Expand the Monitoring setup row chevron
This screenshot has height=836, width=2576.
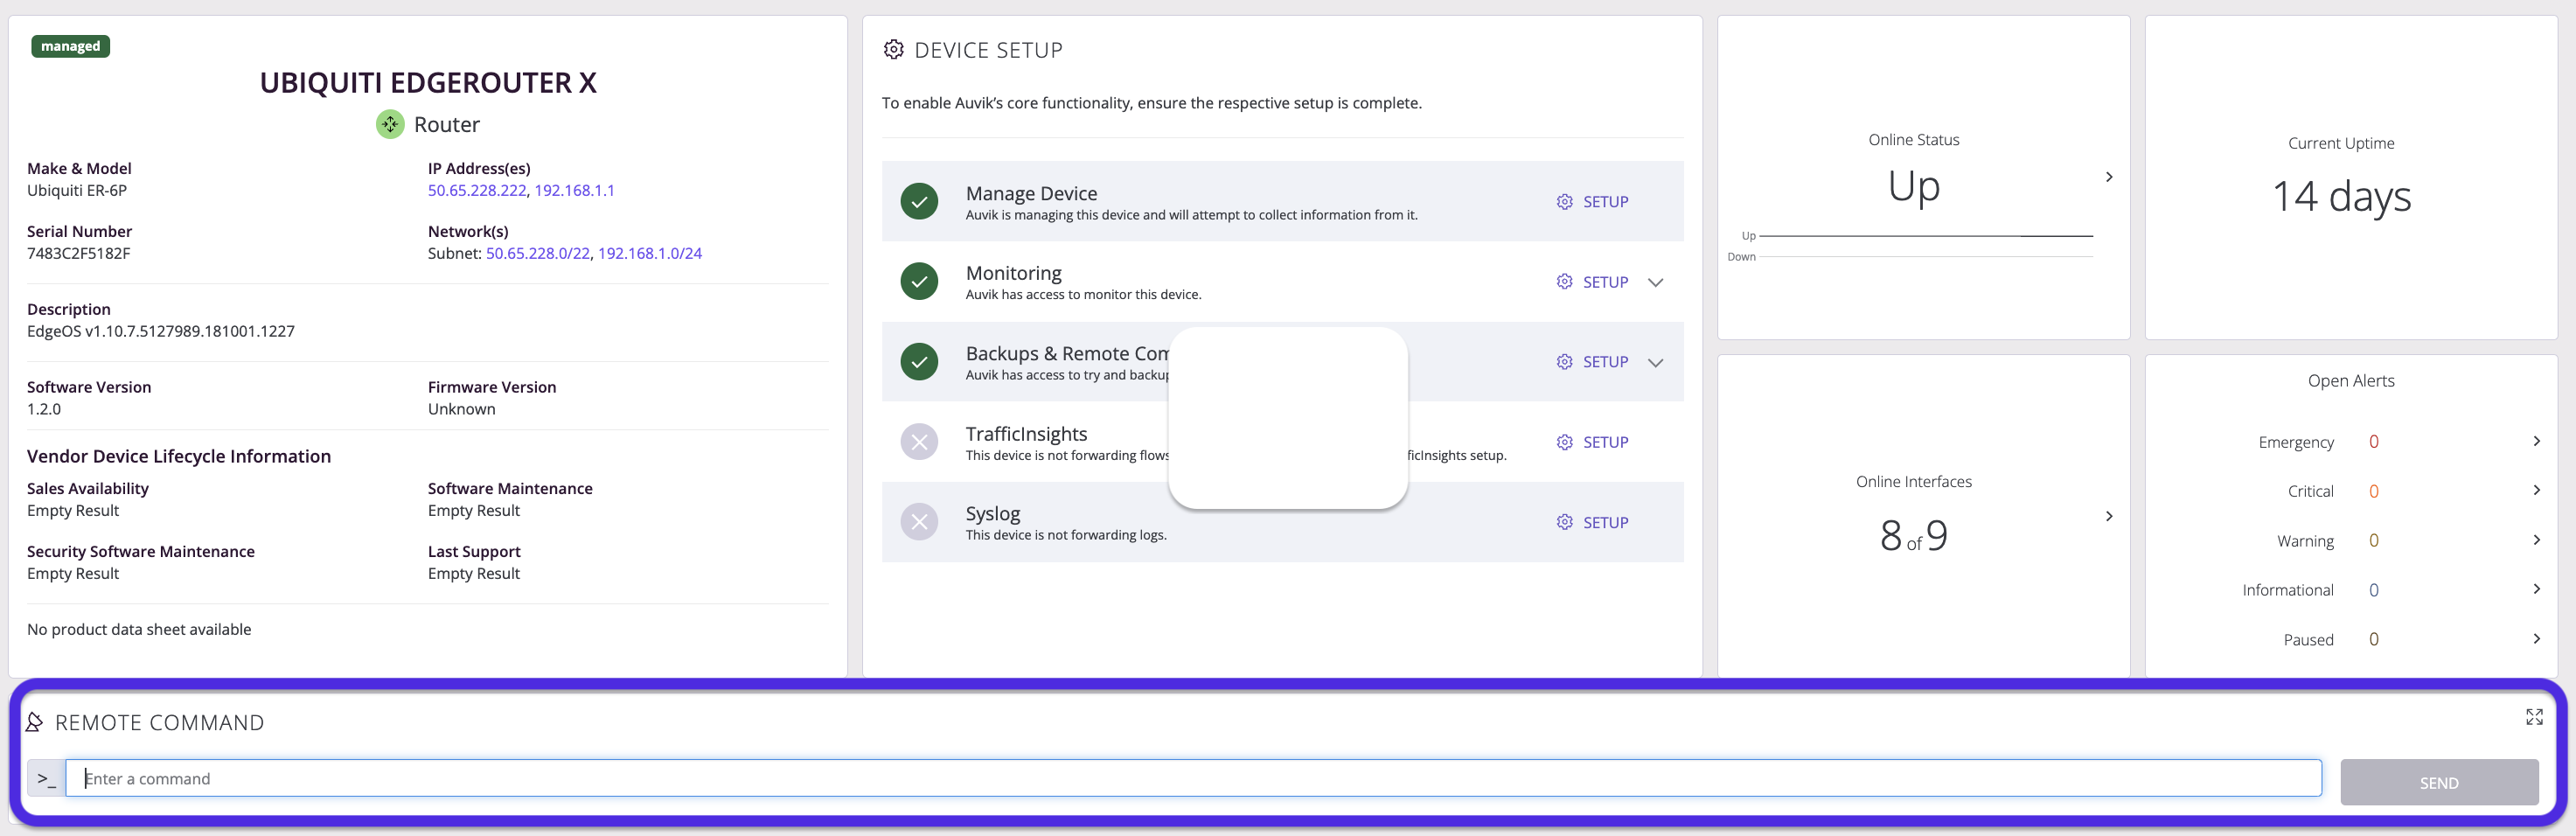click(1655, 282)
